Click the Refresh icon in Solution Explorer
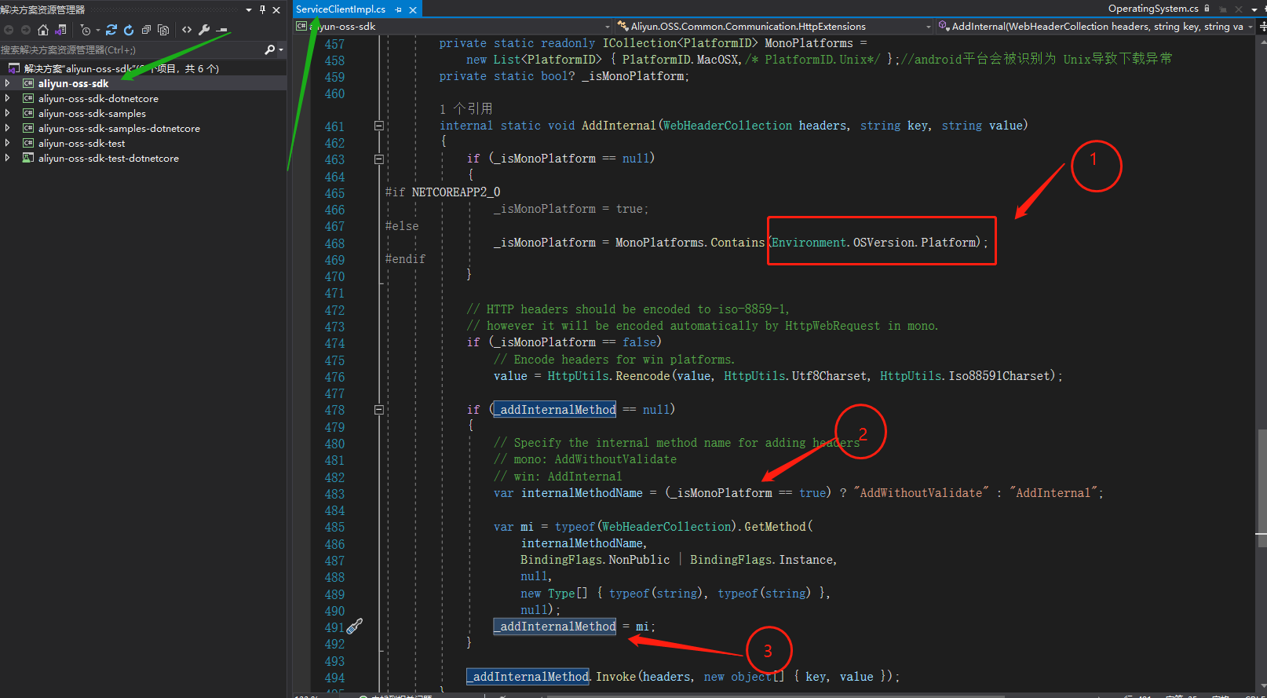 tap(129, 30)
